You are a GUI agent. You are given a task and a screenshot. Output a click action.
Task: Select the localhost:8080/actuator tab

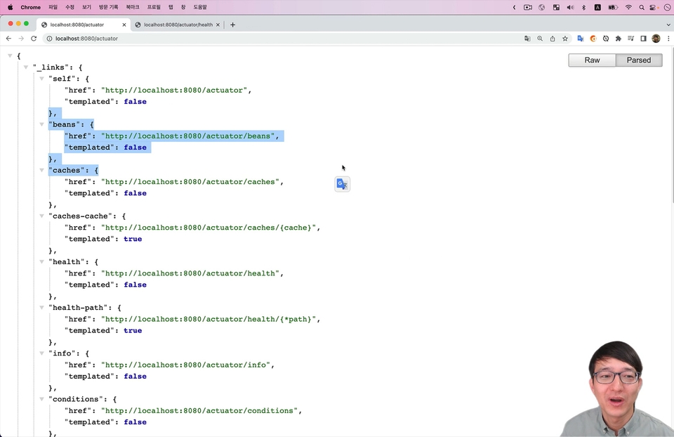(x=84, y=25)
